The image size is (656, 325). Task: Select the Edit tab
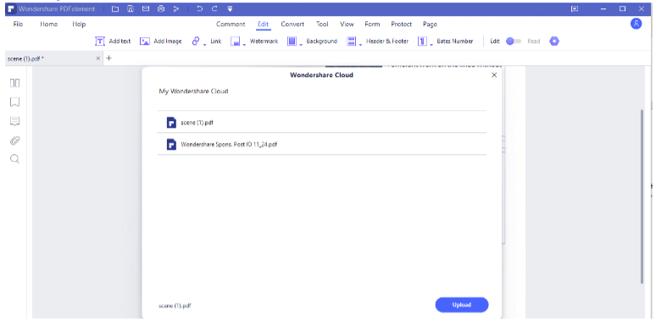263,25
